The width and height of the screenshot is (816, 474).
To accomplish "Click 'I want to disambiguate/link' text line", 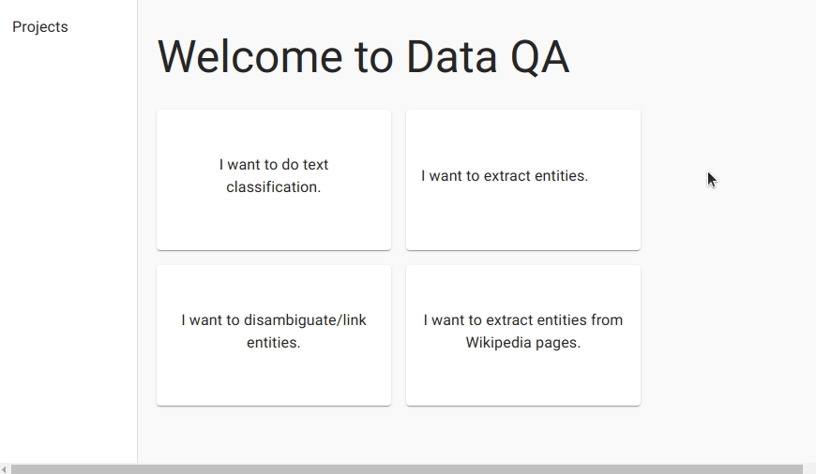I will [x=274, y=320].
